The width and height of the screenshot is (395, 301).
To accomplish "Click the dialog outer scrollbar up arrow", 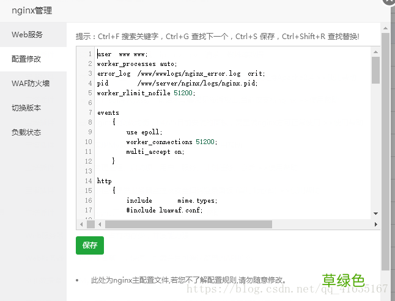I will (385, 28).
